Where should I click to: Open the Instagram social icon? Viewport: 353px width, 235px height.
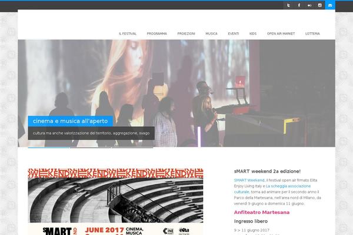click(x=319, y=5)
